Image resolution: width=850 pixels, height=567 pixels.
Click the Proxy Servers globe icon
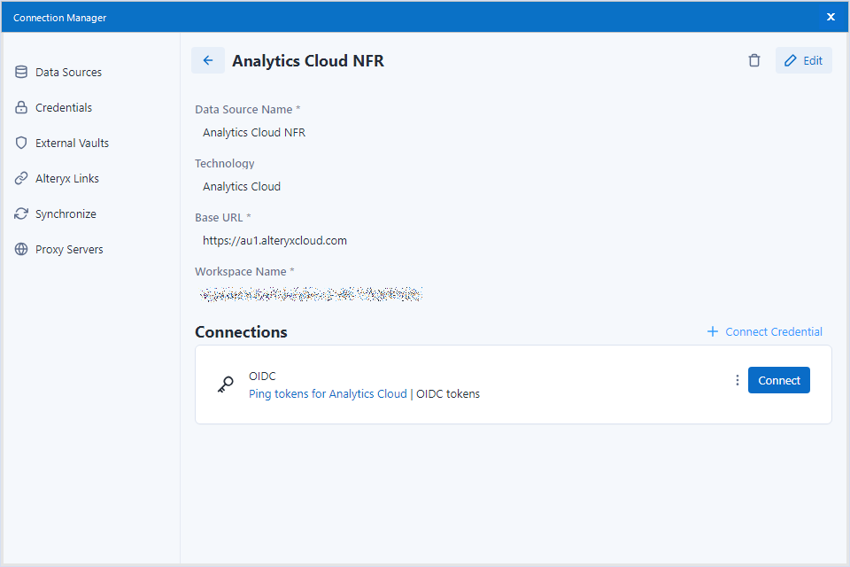(21, 250)
